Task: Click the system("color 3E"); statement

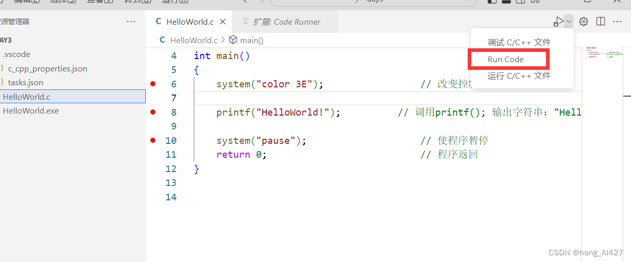Action: tap(270, 84)
